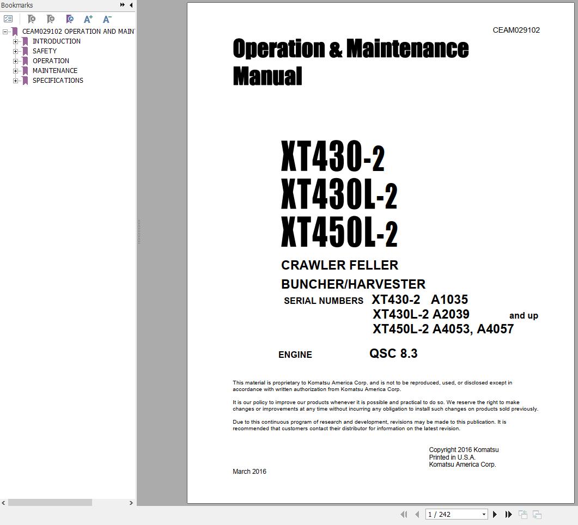Click the CRAWLER FELLER text
Screen dimensions: 578x525
point(339,265)
